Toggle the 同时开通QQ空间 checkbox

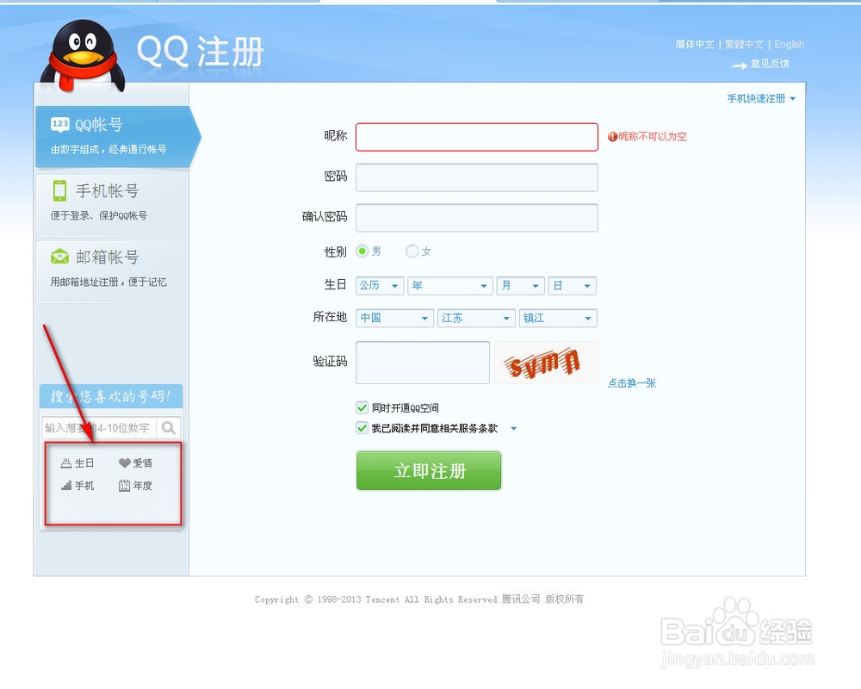362,407
